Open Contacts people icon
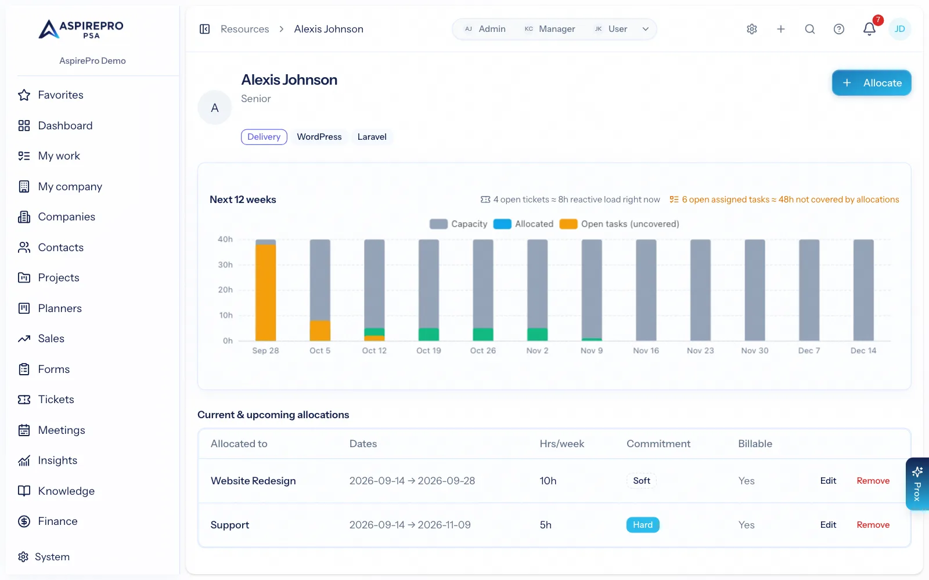Screen dimensions: 929x580 pyautogui.click(x=24, y=248)
